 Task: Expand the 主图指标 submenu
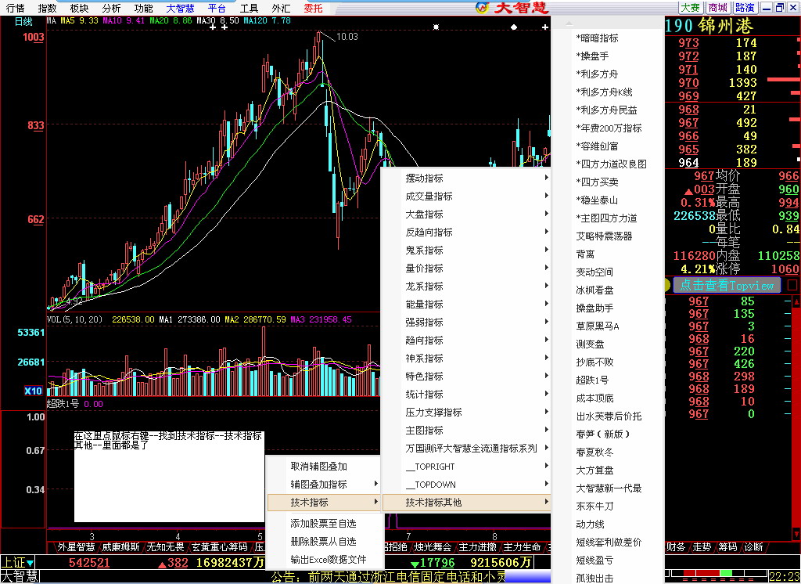pos(466,430)
